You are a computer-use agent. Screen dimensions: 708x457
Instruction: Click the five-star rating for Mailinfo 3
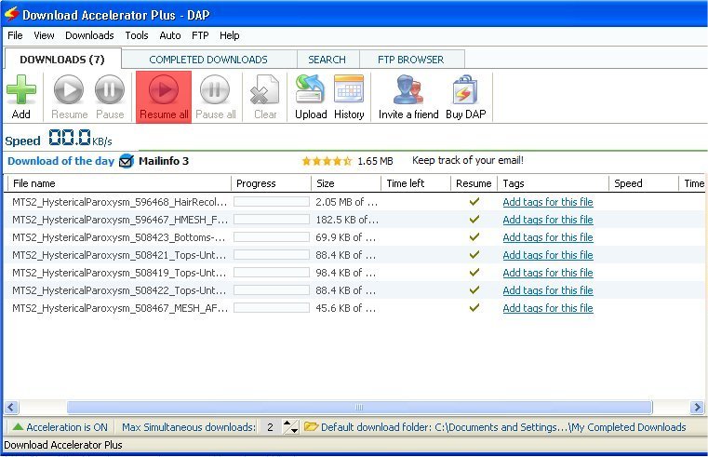click(x=327, y=161)
